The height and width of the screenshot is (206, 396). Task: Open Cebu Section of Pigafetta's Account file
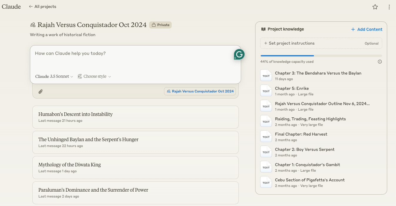click(x=310, y=180)
